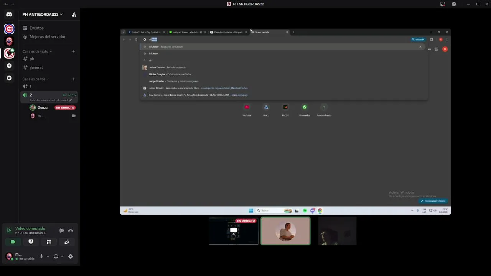Screen dimensions: 491x276
Task: Start an activity button
Action: 49,242
